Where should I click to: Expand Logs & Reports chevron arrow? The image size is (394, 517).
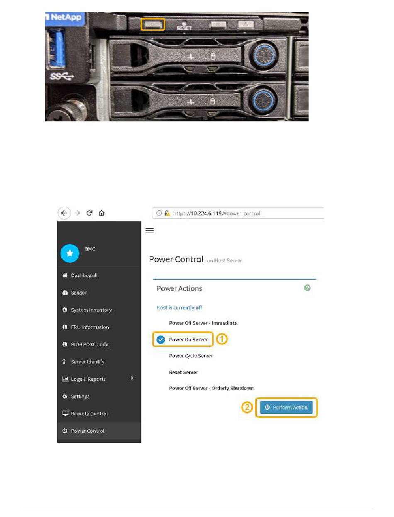point(132,378)
